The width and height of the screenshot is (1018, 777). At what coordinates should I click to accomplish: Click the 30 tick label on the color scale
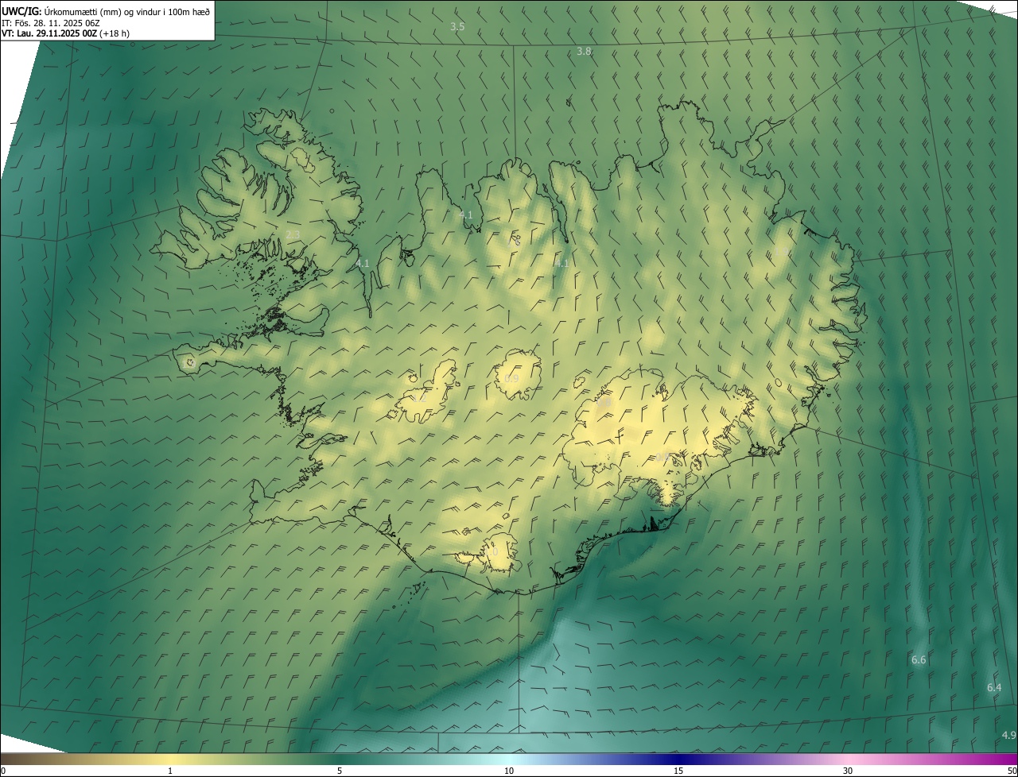pyautogui.click(x=848, y=771)
